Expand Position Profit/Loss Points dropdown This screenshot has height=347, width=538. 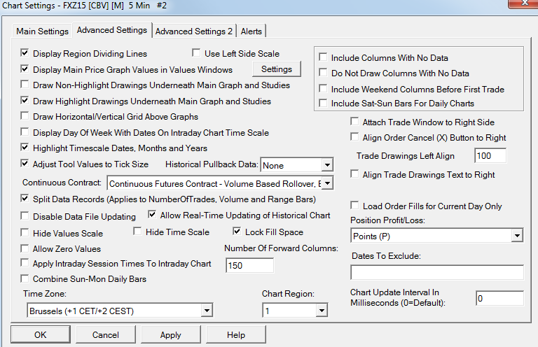(x=517, y=236)
